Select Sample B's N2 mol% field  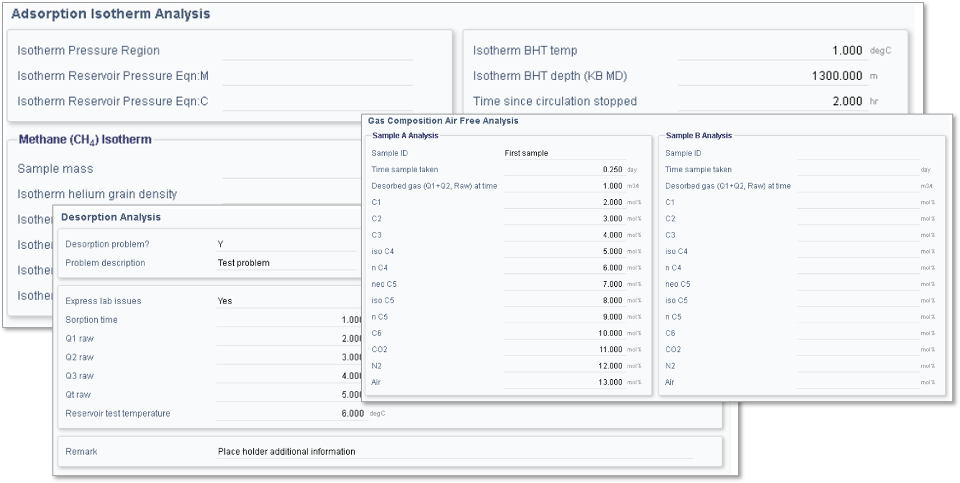pyautogui.click(x=857, y=366)
